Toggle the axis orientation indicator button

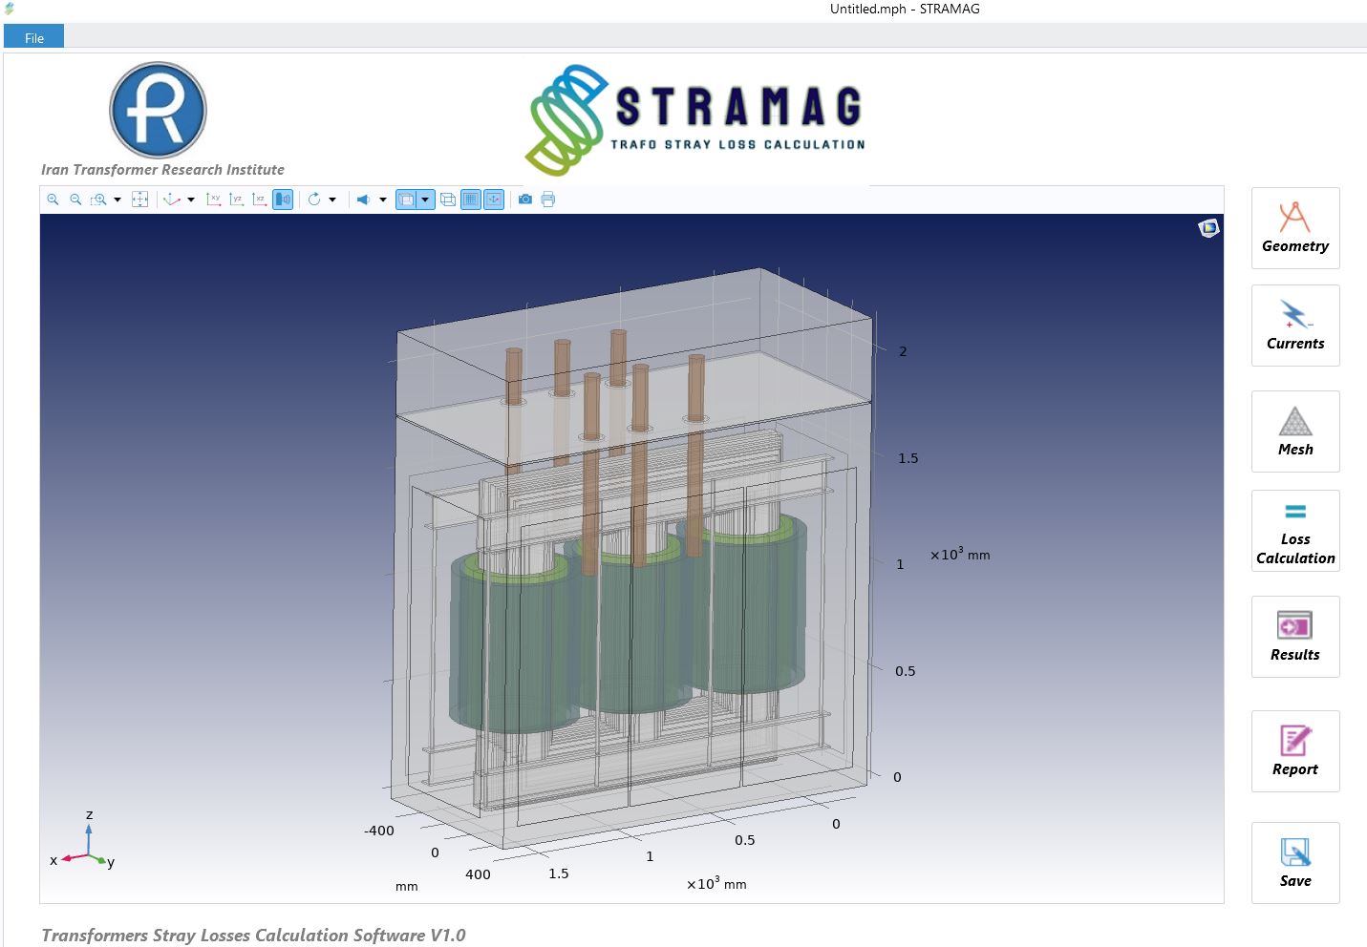pyautogui.click(x=493, y=200)
